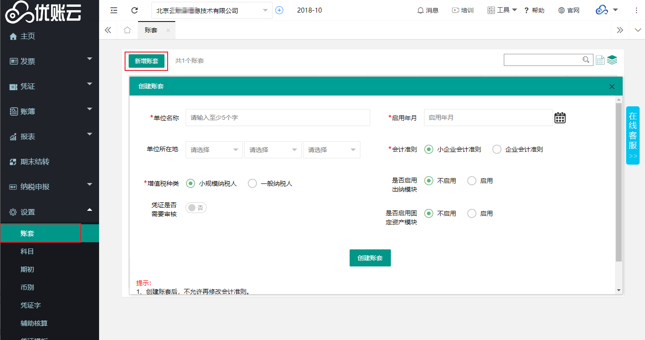This screenshot has height=340, width=645.
Task: Click the green stacked layers icon
Action: click(612, 60)
